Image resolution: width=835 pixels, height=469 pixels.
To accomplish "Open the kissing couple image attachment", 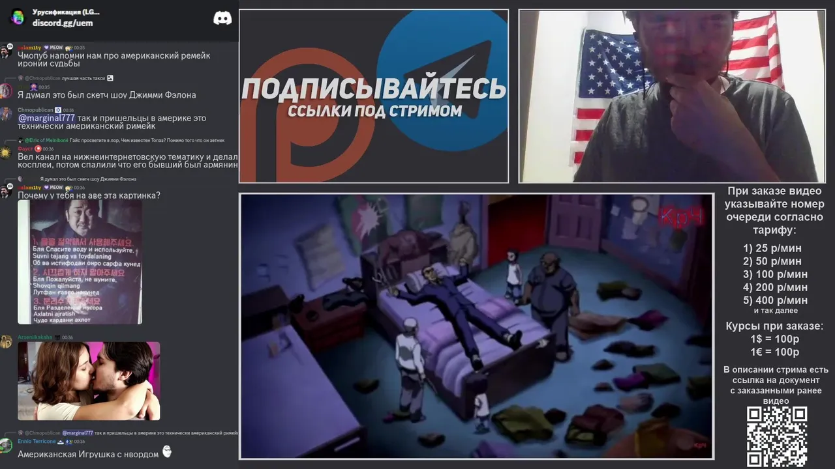I will pos(89,381).
